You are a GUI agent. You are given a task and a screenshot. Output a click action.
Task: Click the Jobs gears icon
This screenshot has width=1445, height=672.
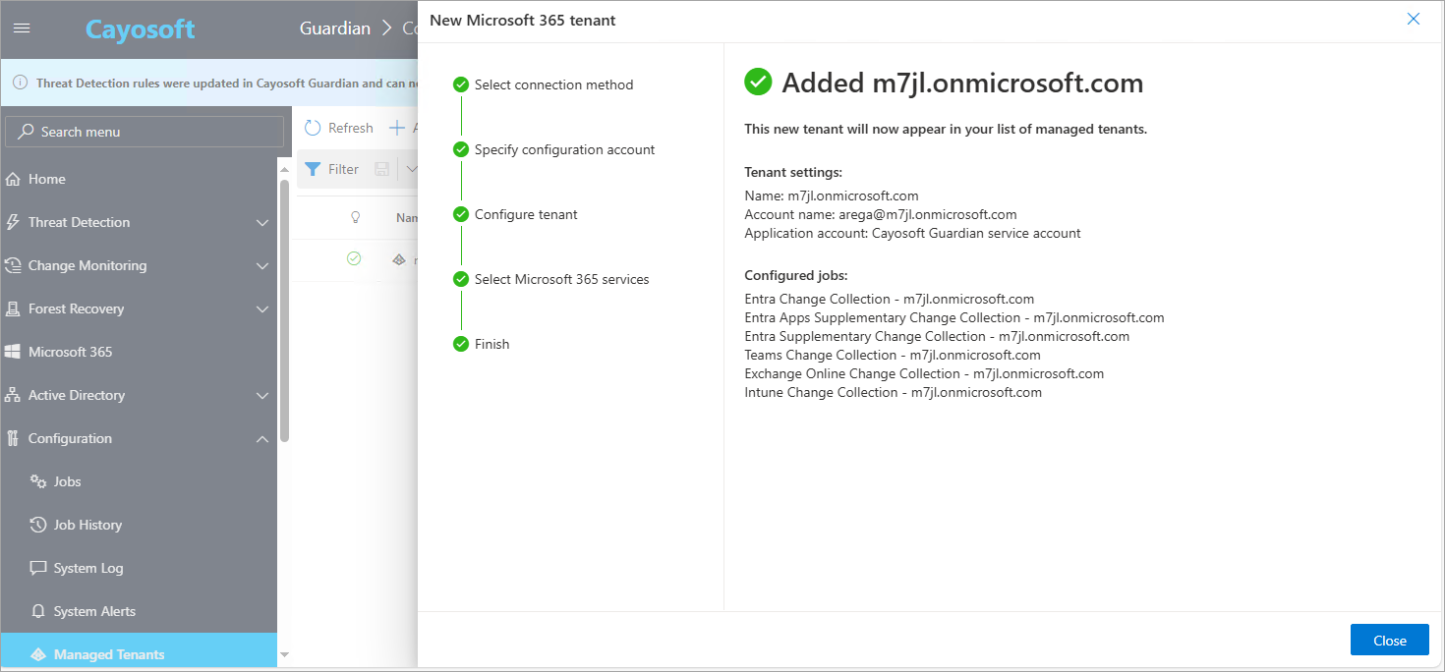click(38, 481)
